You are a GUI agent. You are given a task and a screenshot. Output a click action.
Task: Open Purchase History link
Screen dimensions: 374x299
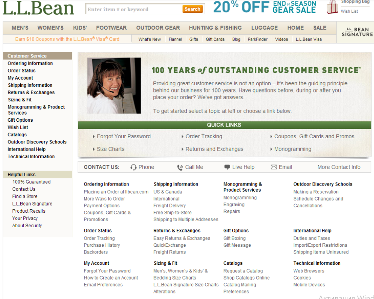102,245
